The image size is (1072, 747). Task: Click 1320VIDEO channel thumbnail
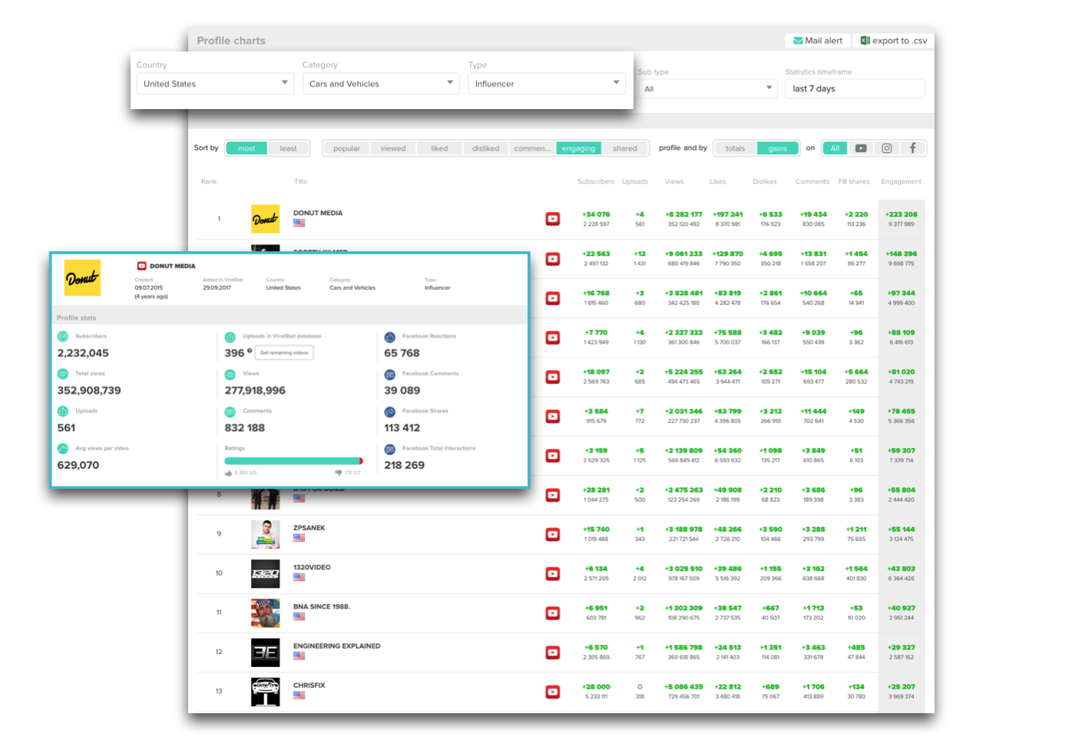click(x=266, y=573)
